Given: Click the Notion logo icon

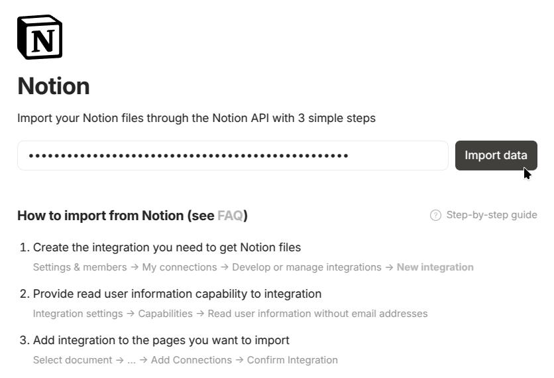Looking at the screenshot, I should 40,37.
